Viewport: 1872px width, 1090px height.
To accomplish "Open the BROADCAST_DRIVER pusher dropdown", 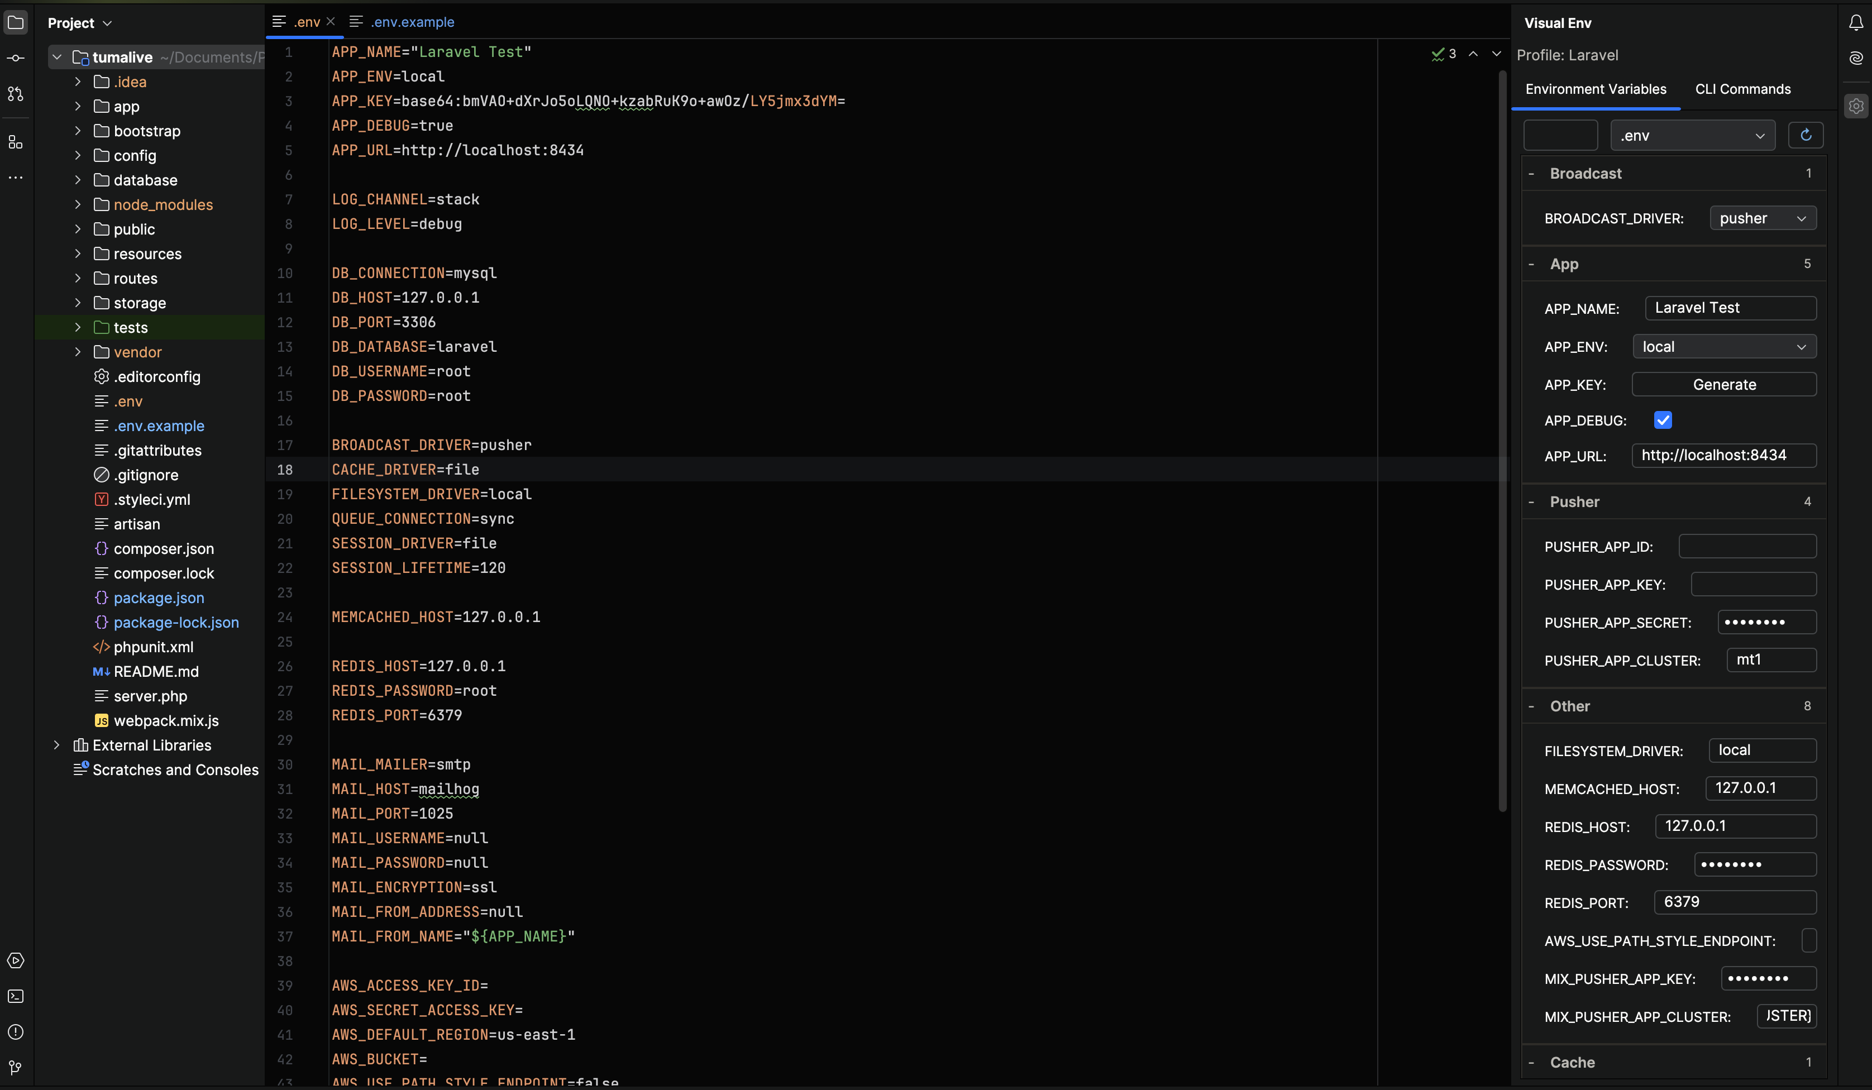I will 1763,218.
